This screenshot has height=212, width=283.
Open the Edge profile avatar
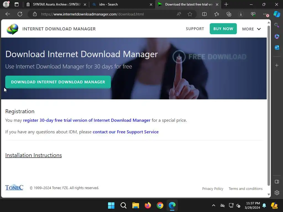click(x=6, y=4)
